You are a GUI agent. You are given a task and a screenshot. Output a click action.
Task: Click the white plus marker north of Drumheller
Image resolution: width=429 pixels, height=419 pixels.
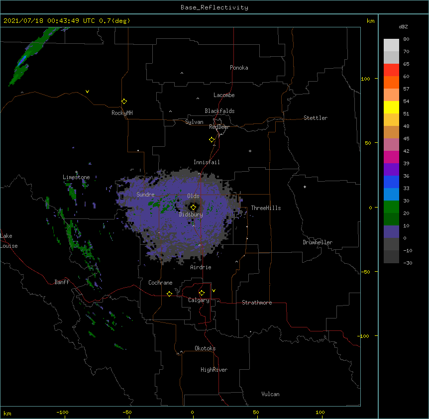pyautogui.click(x=305, y=187)
